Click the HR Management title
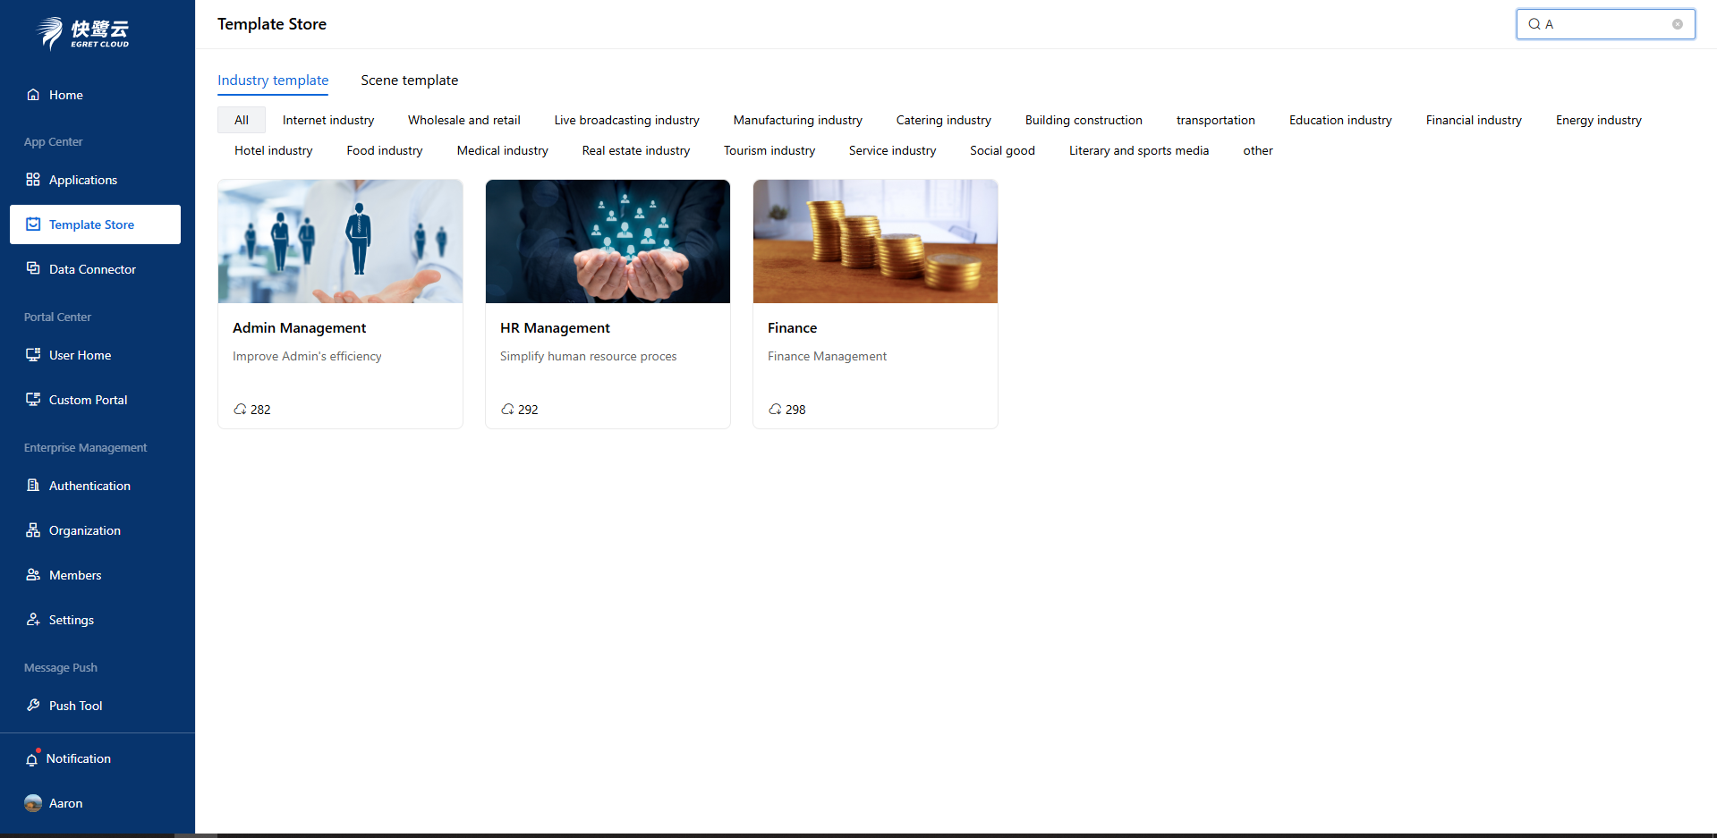Viewport: 1717px width, 838px height. click(555, 328)
